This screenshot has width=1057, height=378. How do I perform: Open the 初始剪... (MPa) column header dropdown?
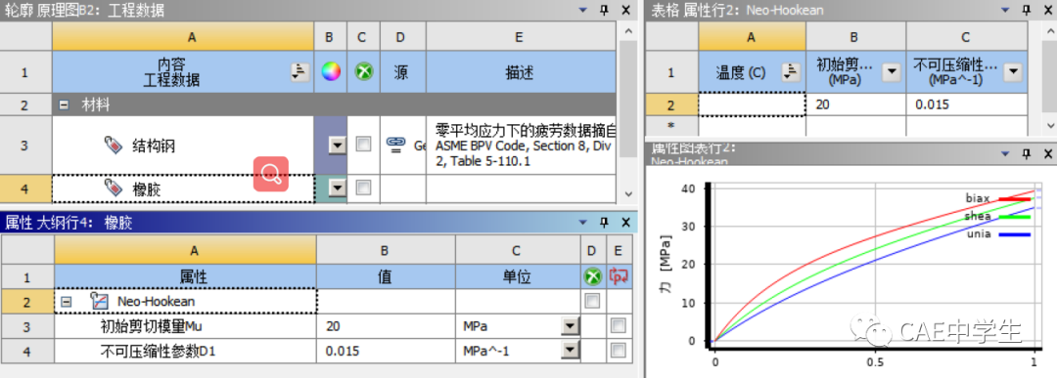click(x=892, y=72)
